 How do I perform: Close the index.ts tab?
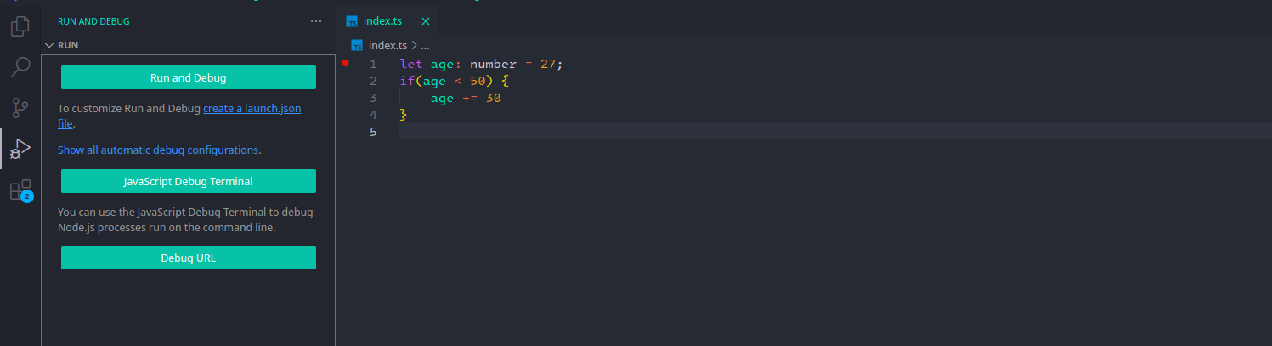tap(426, 21)
